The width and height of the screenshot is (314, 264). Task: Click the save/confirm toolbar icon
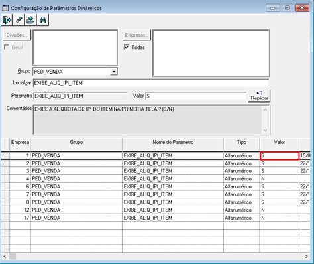pyautogui.click(x=30, y=20)
